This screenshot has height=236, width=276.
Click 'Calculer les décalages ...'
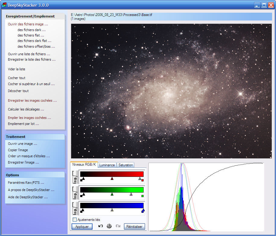click(x=26, y=109)
